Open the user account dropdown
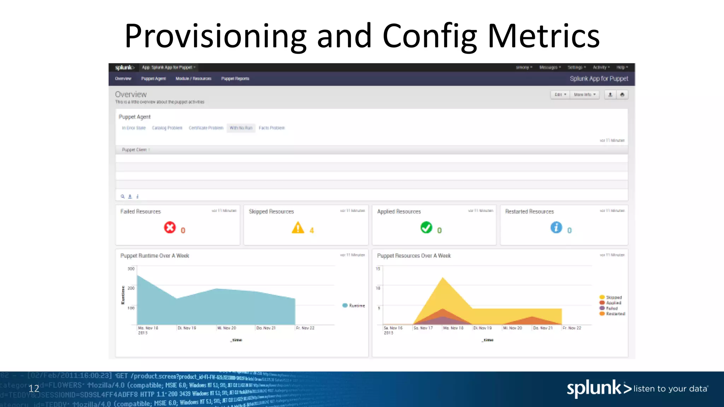 [x=524, y=67]
